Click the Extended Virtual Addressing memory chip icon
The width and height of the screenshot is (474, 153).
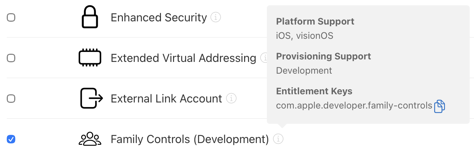point(90,58)
